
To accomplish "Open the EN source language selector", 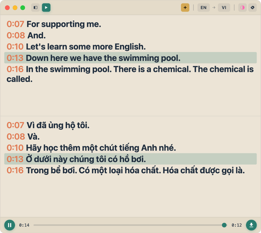I will pos(203,8).
